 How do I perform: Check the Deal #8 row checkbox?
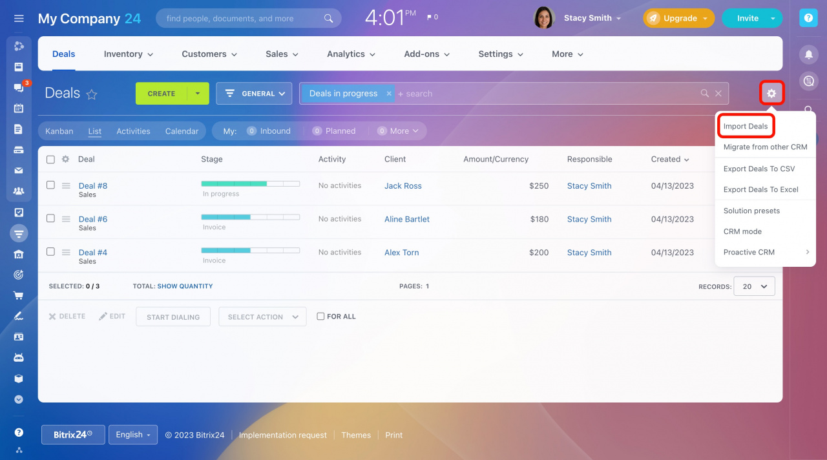(x=50, y=185)
